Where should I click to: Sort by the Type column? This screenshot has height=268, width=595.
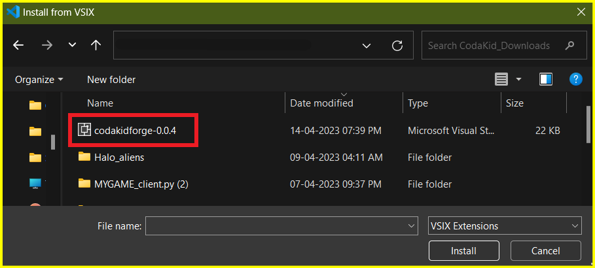click(418, 103)
